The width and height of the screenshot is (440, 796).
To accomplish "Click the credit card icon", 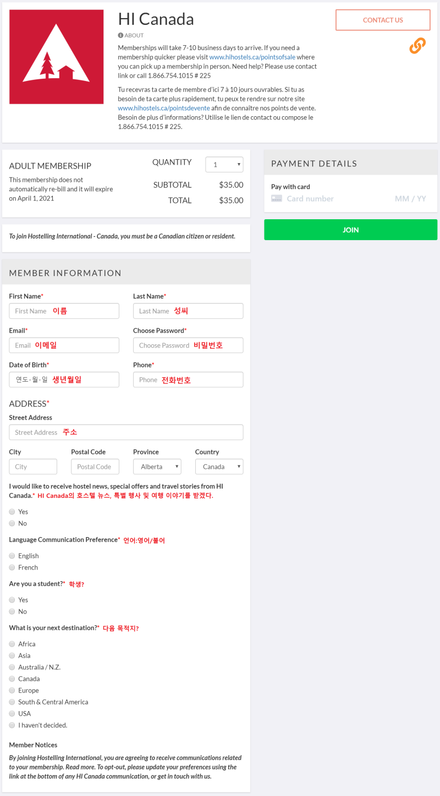I will (277, 199).
